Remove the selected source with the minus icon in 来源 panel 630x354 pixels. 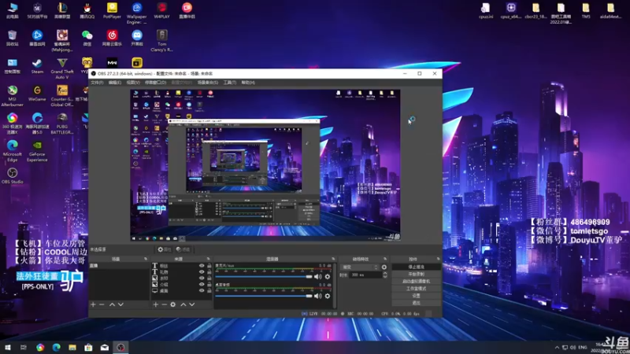(x=164, y=304)
